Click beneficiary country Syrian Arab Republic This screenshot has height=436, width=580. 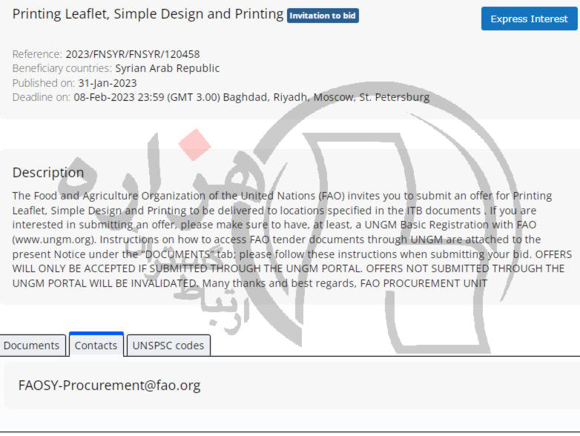pos(167,68)
